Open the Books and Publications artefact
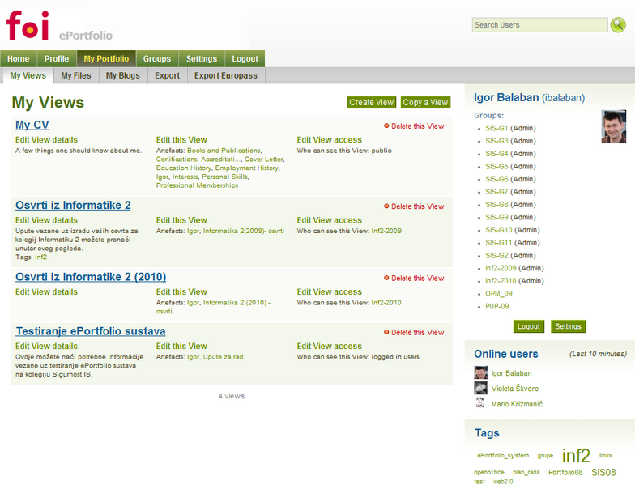Viewport: 635px width, 485px height. (224, 151)
